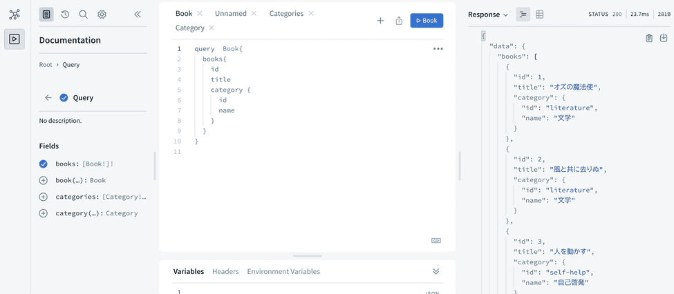
Task: Close the Unnamed tab
Action: pyautogui.click(x=254, y=14)
